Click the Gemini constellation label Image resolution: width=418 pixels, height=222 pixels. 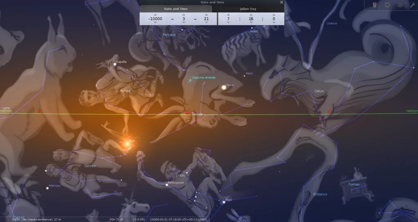tap(90, 166)
